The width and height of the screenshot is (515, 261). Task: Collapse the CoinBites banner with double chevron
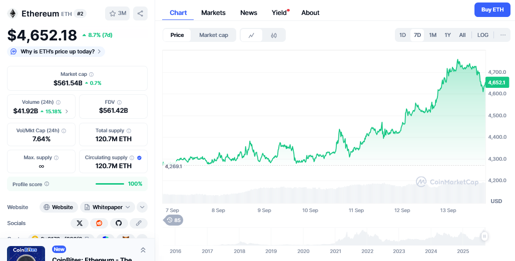tap(143, 250)
